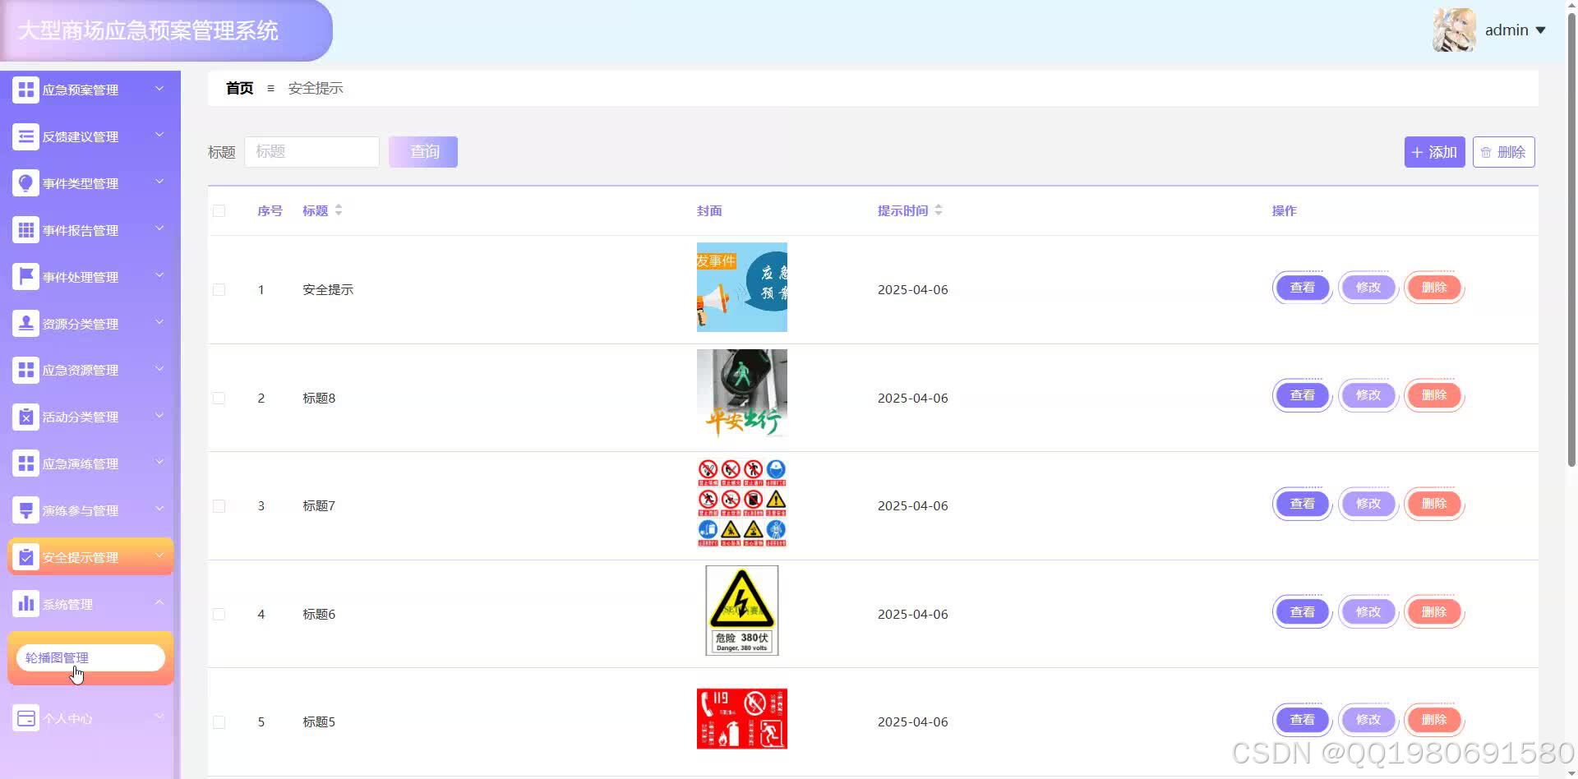Expand 事件类型管理 with its chevron
Screen dimensions: 1578x779
159,182
